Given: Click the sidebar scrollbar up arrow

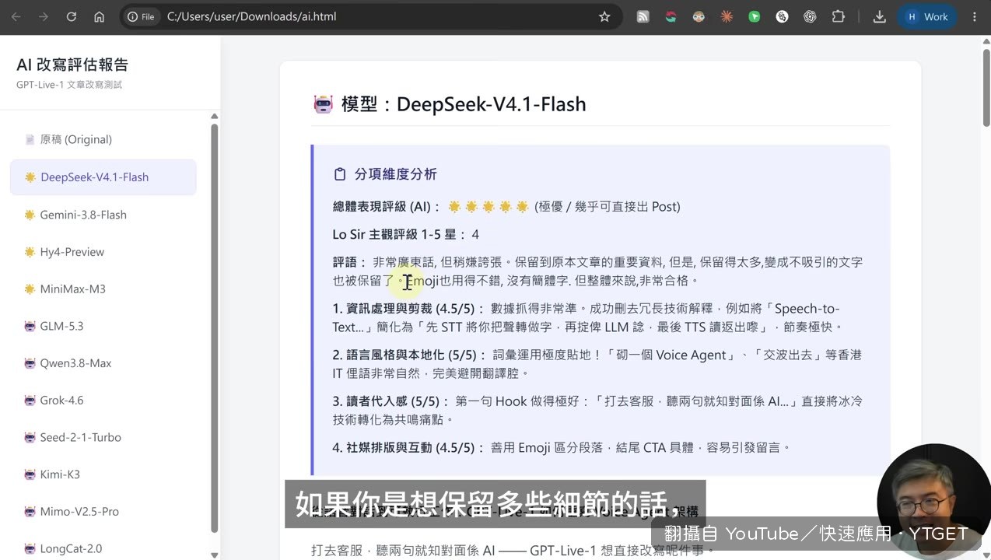Looking at the screenshot, I should pos(215,117).
